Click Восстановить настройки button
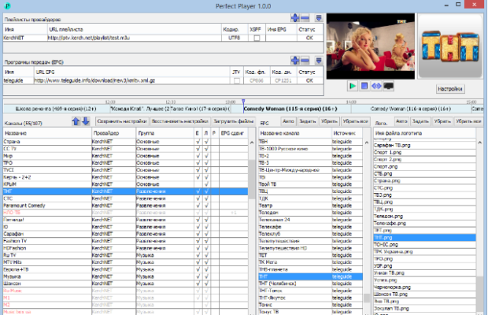488x315 pixels. click(x=180, y=121)
